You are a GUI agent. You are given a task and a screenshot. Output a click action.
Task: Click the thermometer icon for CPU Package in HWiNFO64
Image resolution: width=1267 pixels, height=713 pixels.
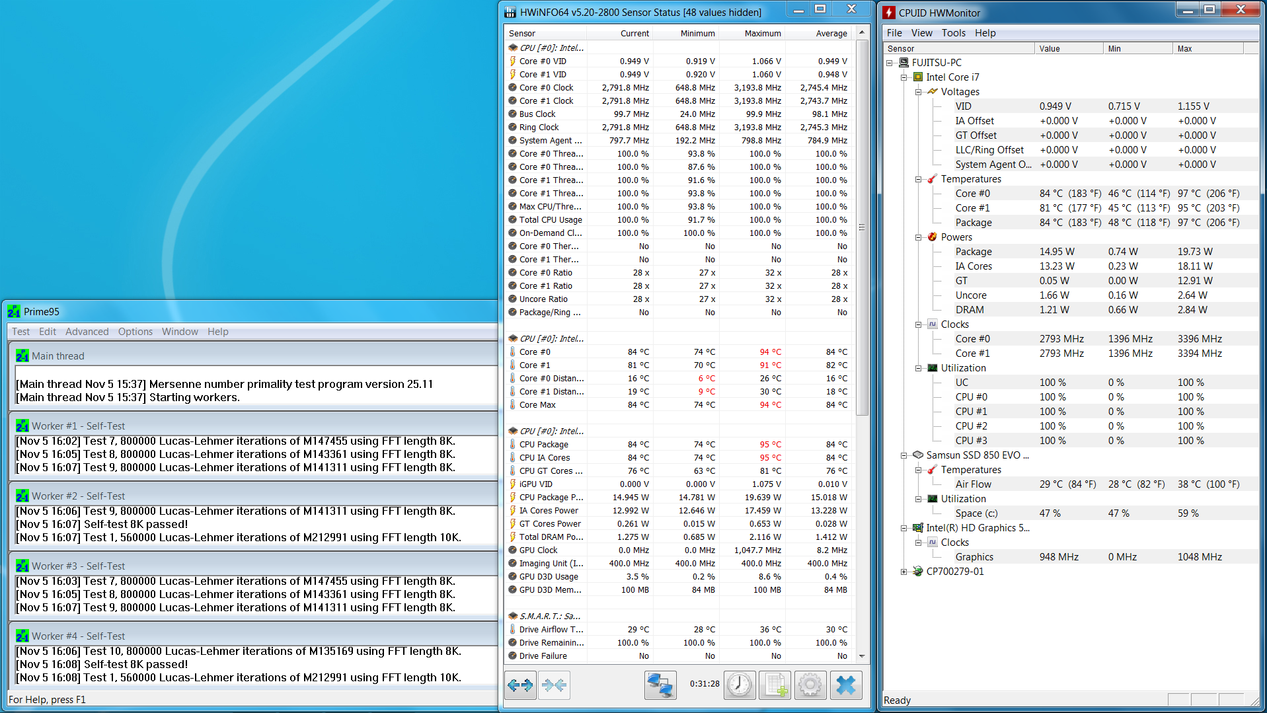pyautogui.click(x=513, y=445)
